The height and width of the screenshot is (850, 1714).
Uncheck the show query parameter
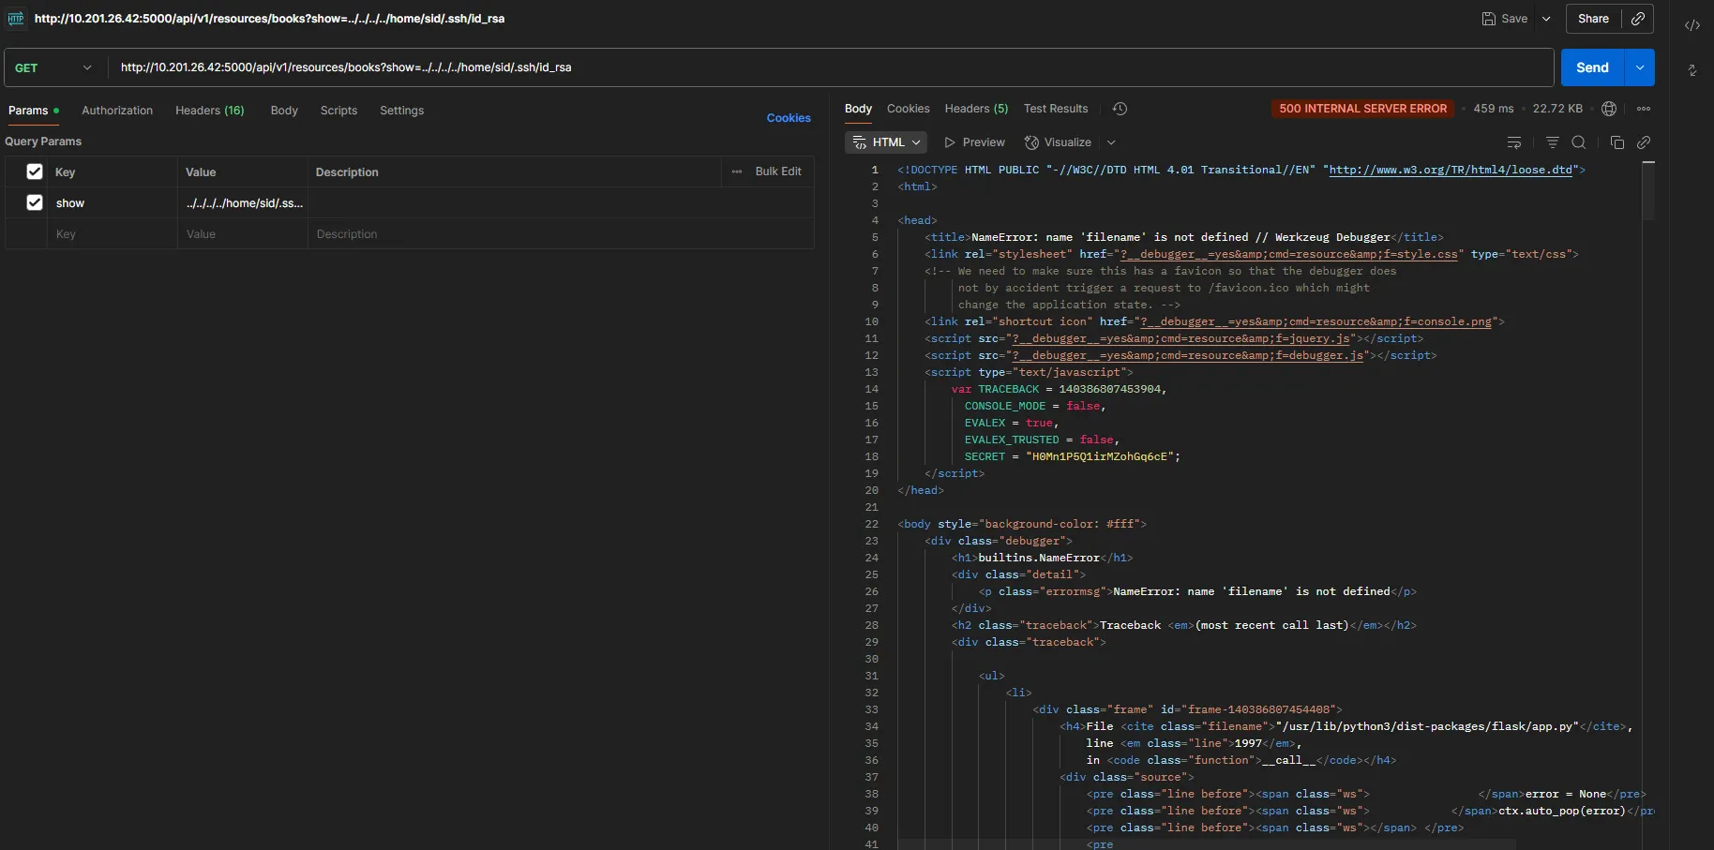34,203
